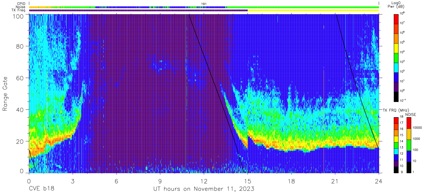The image size is (426, 196).
Task: Click the 'CVE b18' label
Action: [x=41, y=189]
